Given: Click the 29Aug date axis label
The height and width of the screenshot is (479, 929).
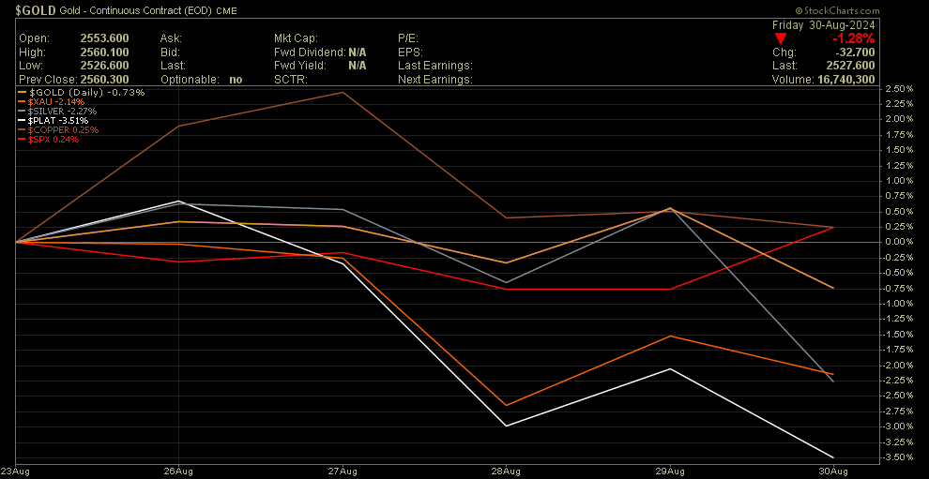Looking at the screenshot, I should click(669, 471).
